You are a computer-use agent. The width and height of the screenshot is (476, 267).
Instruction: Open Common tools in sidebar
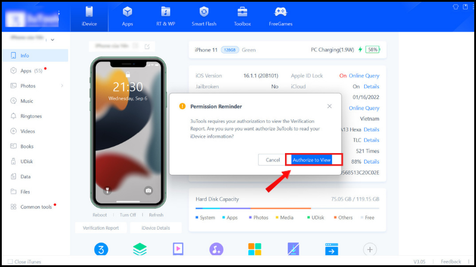(35, 206)
